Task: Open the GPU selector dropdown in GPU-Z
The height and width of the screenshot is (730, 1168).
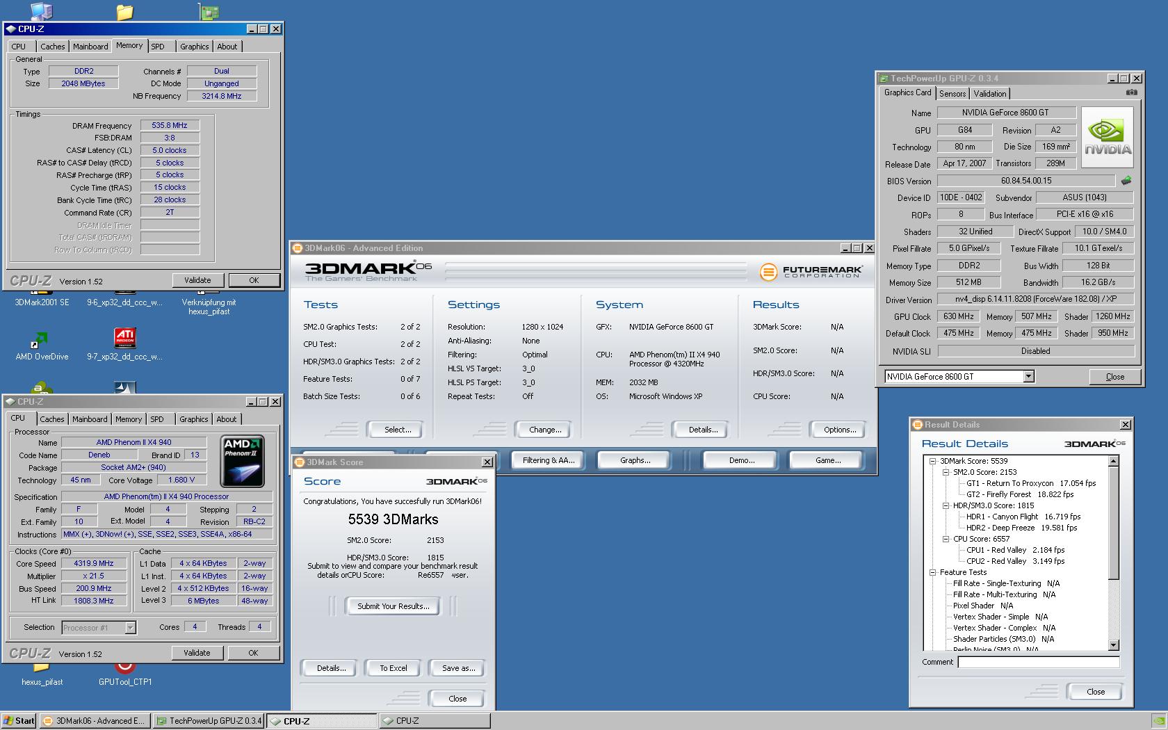Action: pyautogui.click(x=1029, y=377)
